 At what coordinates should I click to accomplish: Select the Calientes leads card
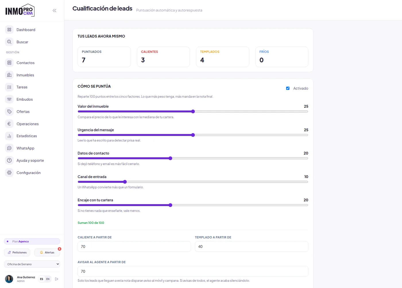163,57
